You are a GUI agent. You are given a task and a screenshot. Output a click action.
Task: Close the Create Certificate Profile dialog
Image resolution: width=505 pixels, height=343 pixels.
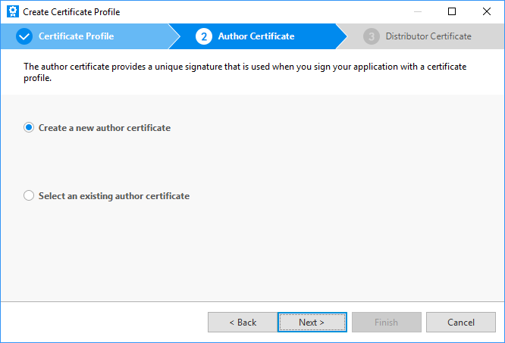click(487, 12)
